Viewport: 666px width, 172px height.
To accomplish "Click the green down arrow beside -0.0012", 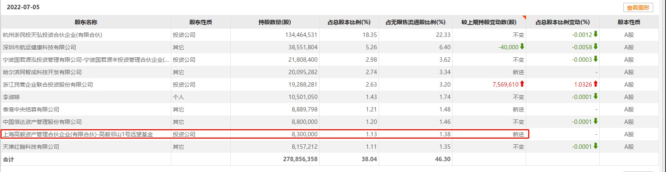I will [x=596, y=34].
